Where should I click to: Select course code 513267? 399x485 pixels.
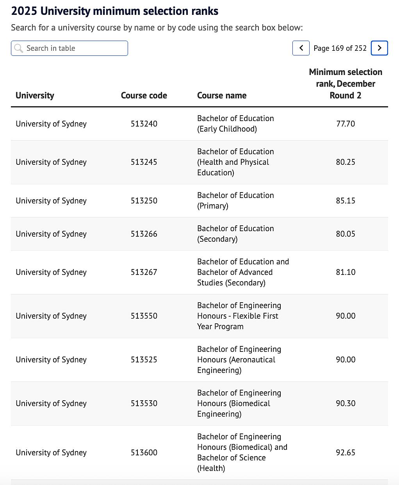pos(144,272)
